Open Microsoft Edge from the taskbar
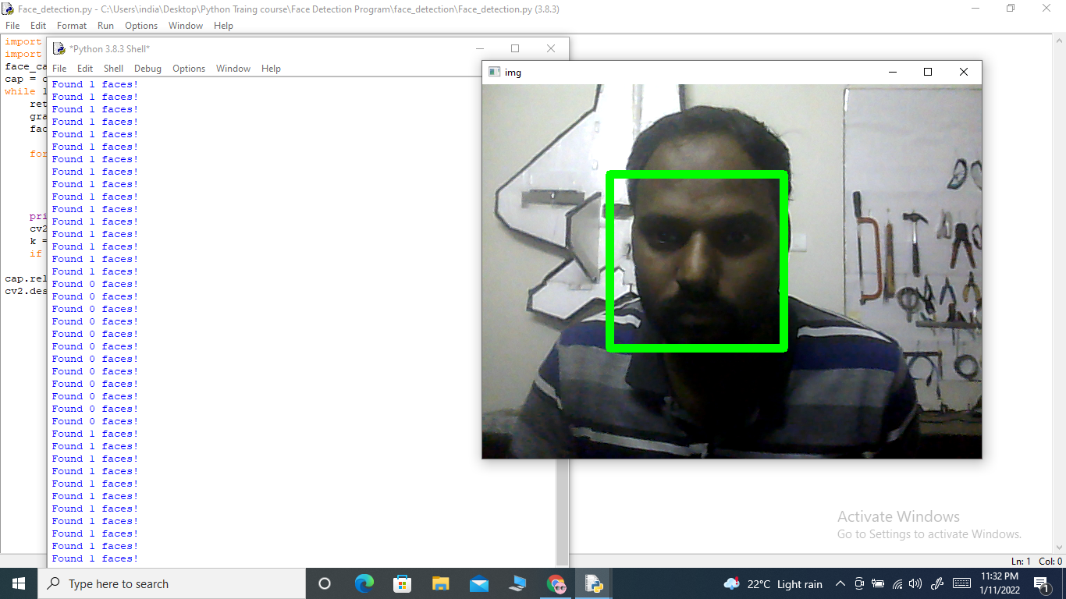The height and width of the screenshot is (599, 1066). tap(364, 583)
